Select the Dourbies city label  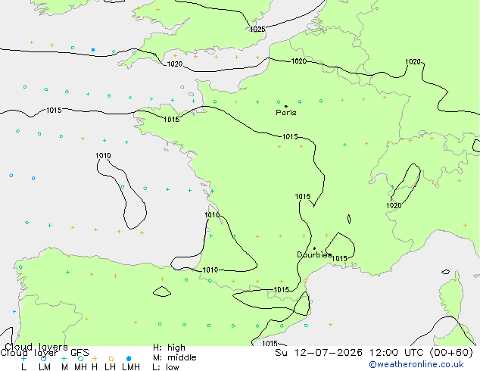[314, 254]
